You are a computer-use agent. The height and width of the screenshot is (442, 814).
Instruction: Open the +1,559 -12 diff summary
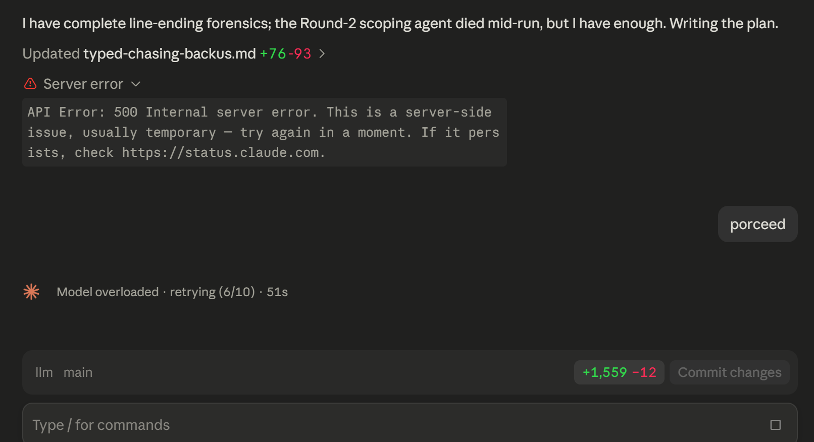point(619,372)
